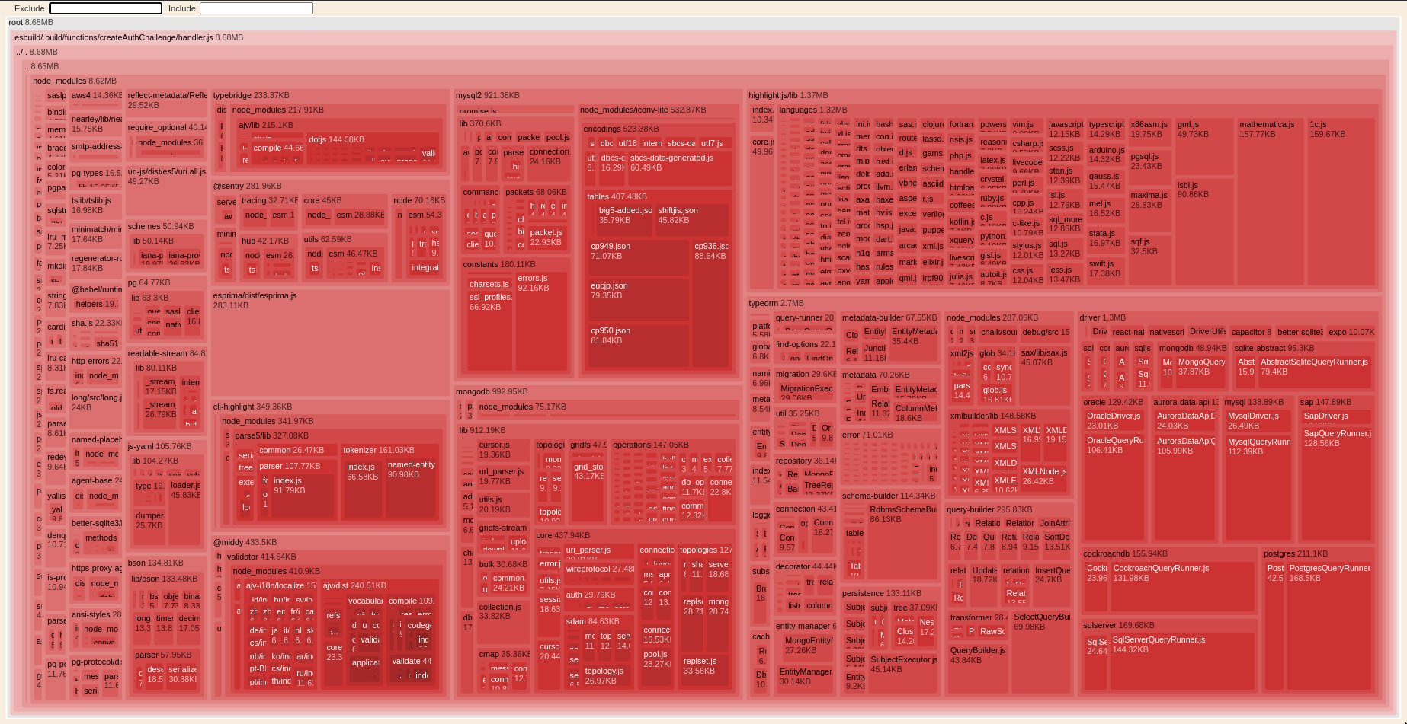
Task: Click the Exclude filter input field
Action: coord(105,8)
